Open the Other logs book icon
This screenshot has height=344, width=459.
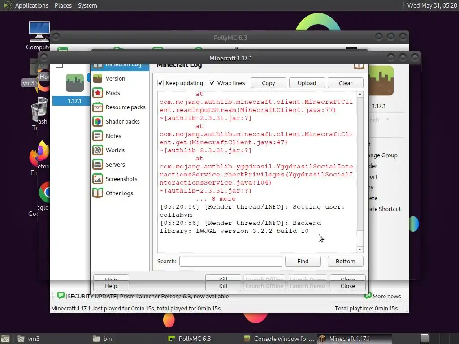[x=98, y=193]
